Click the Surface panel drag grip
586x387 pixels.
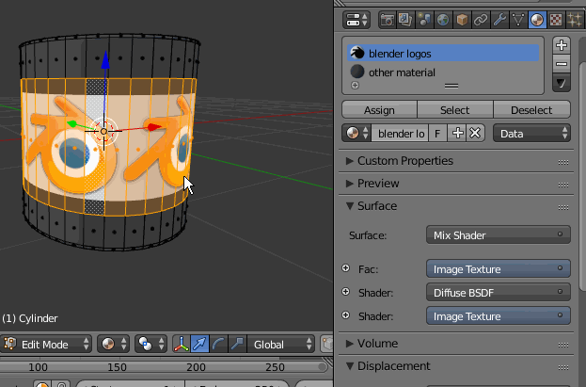[563, 207]
